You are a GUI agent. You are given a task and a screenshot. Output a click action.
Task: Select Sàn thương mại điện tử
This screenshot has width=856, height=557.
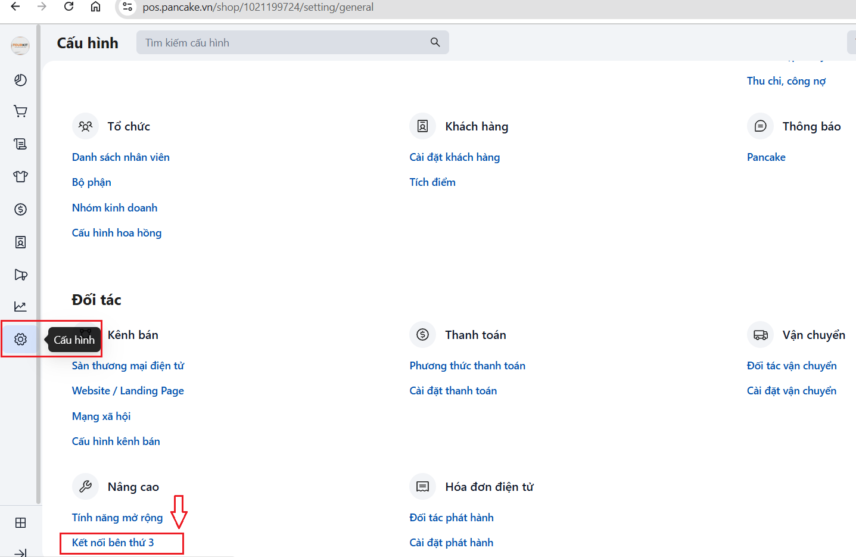pos(127,366)
